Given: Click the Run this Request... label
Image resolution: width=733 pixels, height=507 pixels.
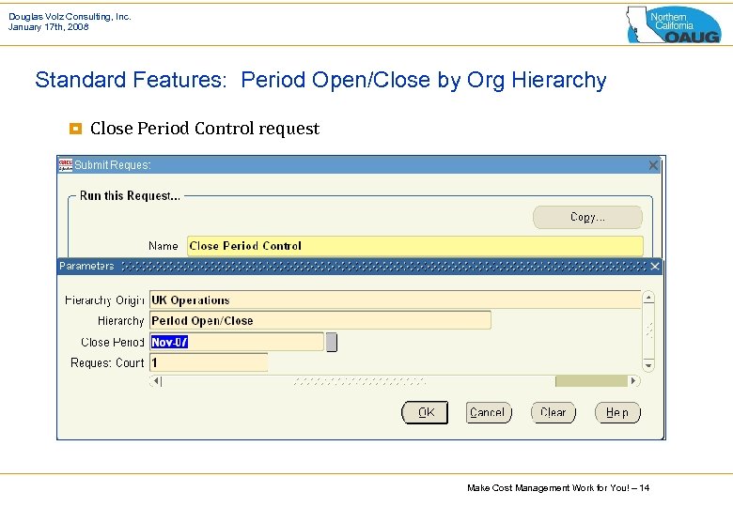Looking at the screenshot, I should point(130,195).
